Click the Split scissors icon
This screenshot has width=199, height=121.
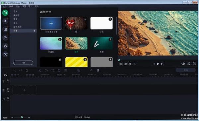click(39, 70)
